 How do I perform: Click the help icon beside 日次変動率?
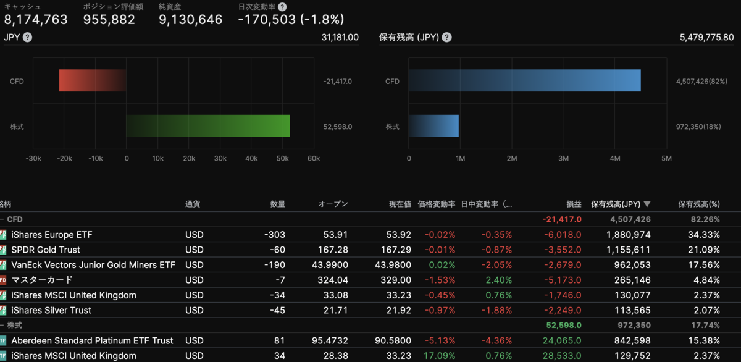pos(283,7)
